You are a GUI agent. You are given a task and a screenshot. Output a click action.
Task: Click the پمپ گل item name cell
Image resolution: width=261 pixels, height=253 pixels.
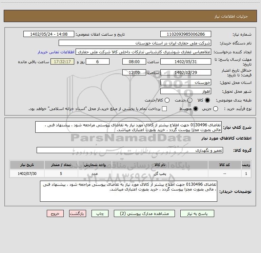tap(160, 174)
